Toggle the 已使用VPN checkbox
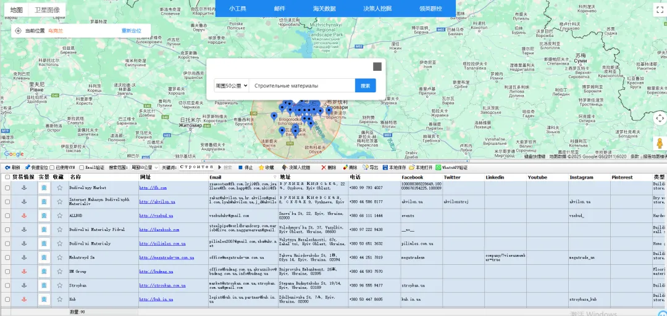This screenshot has width=667, height=316. click(x=52, y=168)
